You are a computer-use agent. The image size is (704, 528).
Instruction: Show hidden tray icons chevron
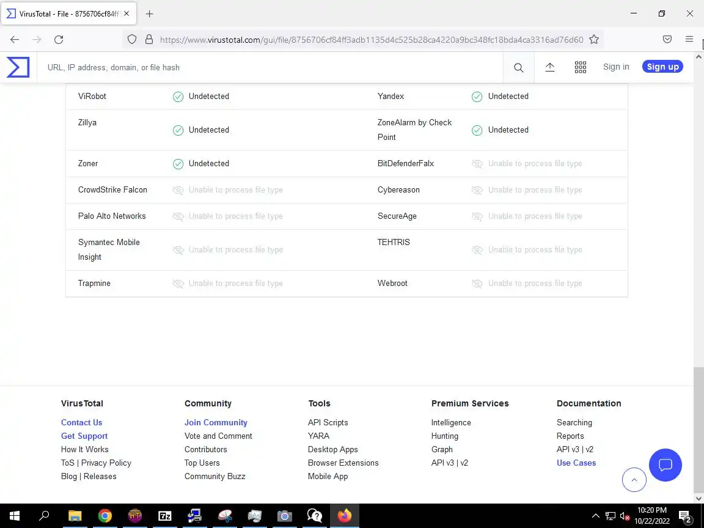click(596, 516)
